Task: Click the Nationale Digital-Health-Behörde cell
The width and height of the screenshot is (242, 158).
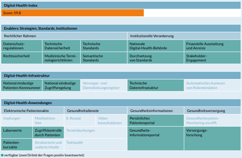Action: [x=155, y=46]
